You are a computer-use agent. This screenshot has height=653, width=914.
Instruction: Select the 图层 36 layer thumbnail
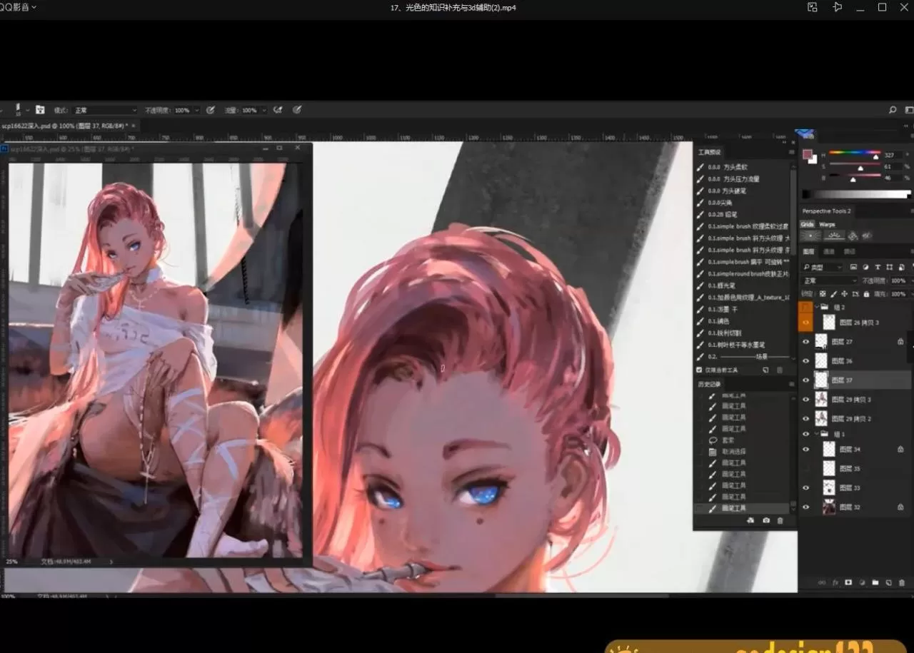821,361
